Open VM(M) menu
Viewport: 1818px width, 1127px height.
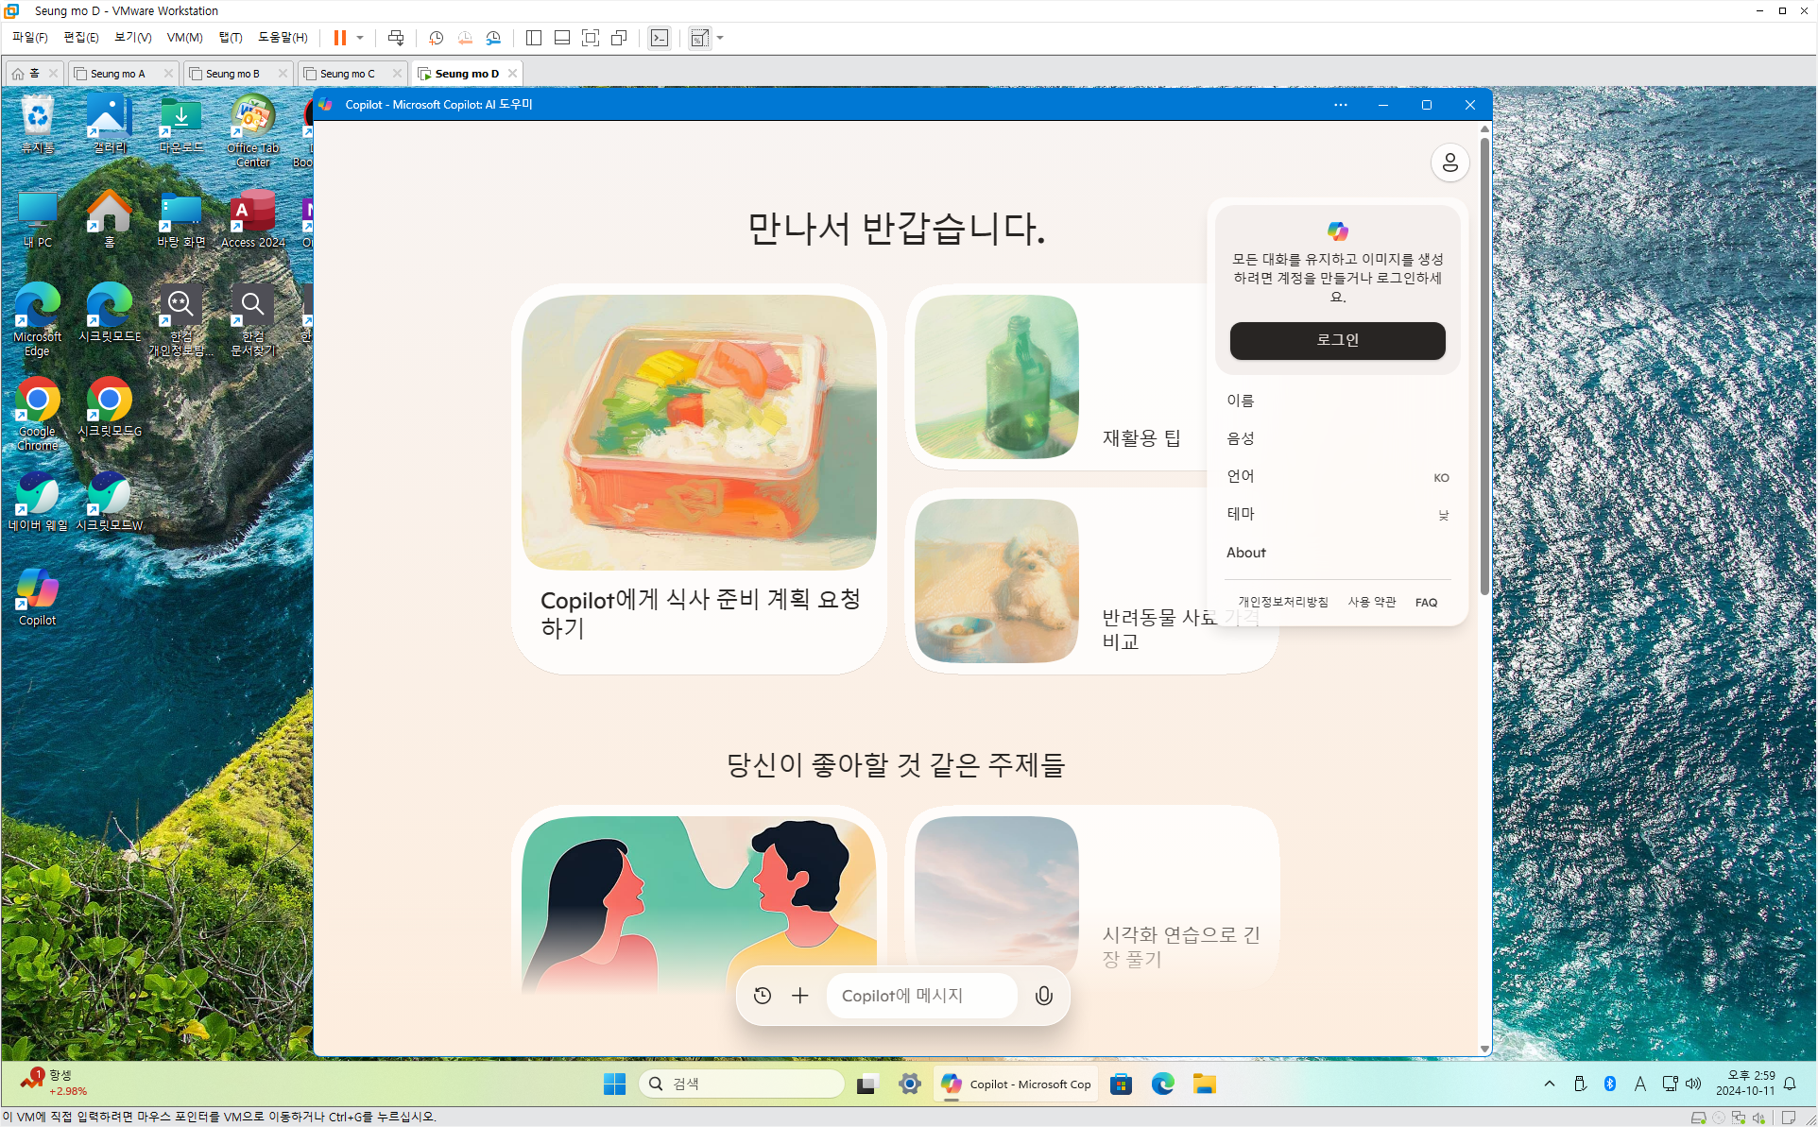point(184,38)
